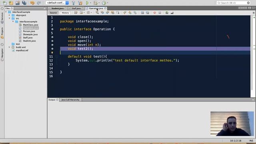Screen dimensions: 256x144
Task: Click the Open Project toolbar icon
Action: (18, 3)
